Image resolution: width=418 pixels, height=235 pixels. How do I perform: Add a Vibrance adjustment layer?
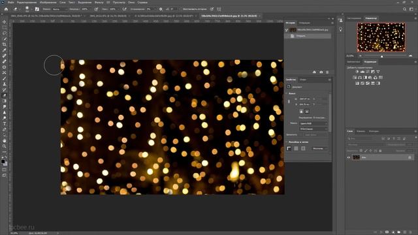pyautogui.click(x=378, y=72)
